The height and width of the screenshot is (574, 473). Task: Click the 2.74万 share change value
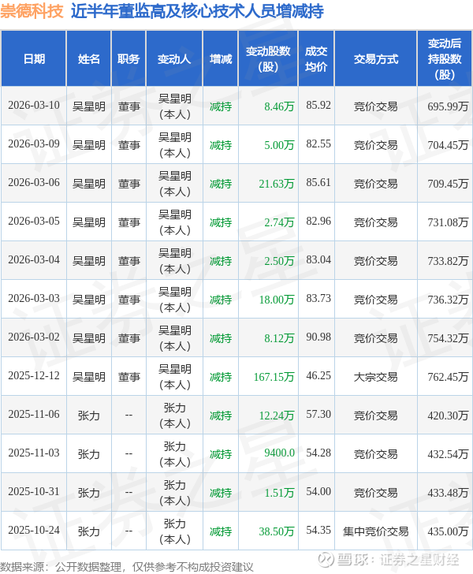point(279,222)
